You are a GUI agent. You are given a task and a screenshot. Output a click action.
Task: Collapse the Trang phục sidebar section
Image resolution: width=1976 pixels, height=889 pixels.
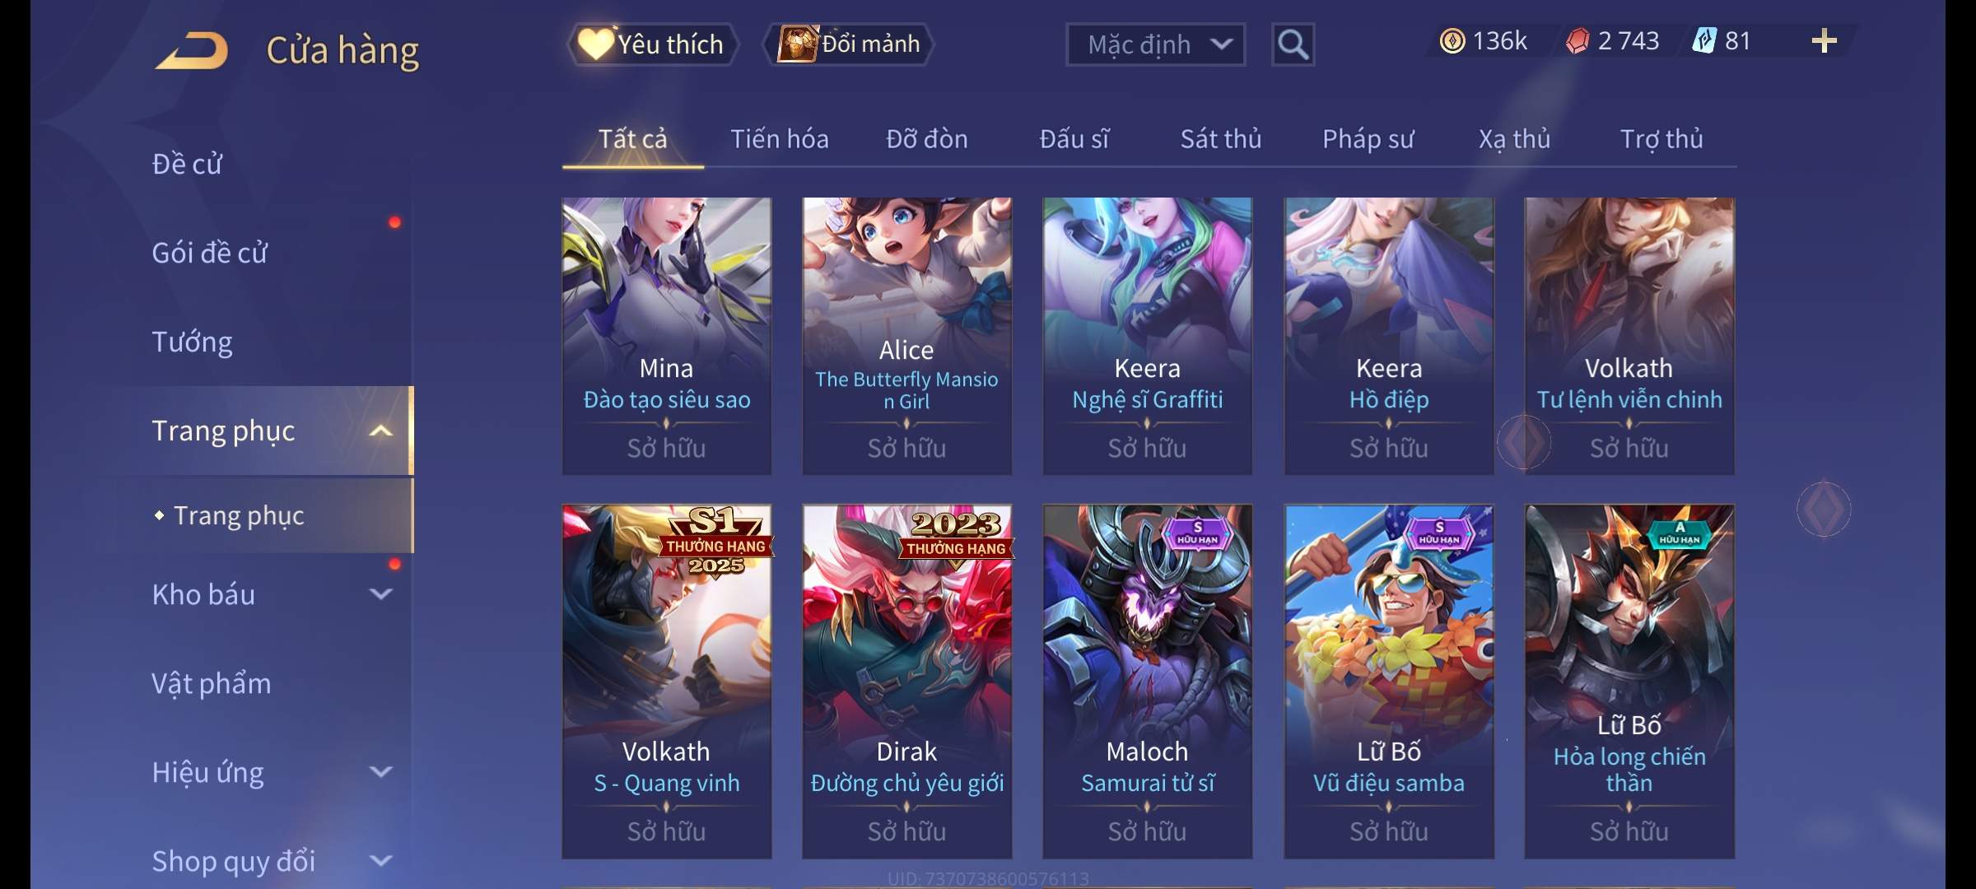(x=380, y=431)
